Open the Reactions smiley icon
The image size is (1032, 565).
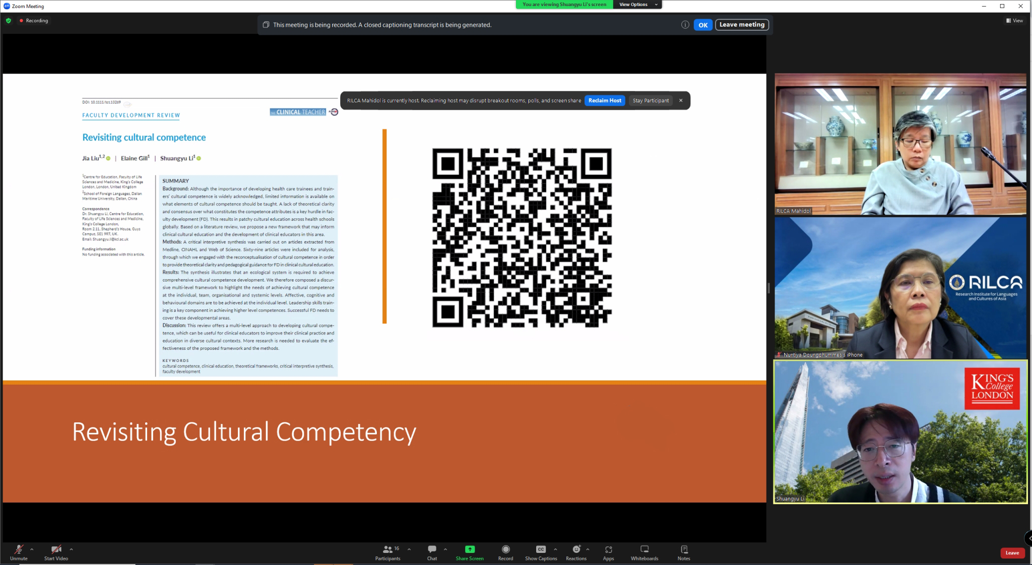576,549
